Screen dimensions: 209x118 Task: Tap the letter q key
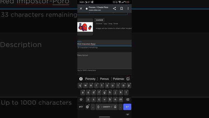(80, 86)
